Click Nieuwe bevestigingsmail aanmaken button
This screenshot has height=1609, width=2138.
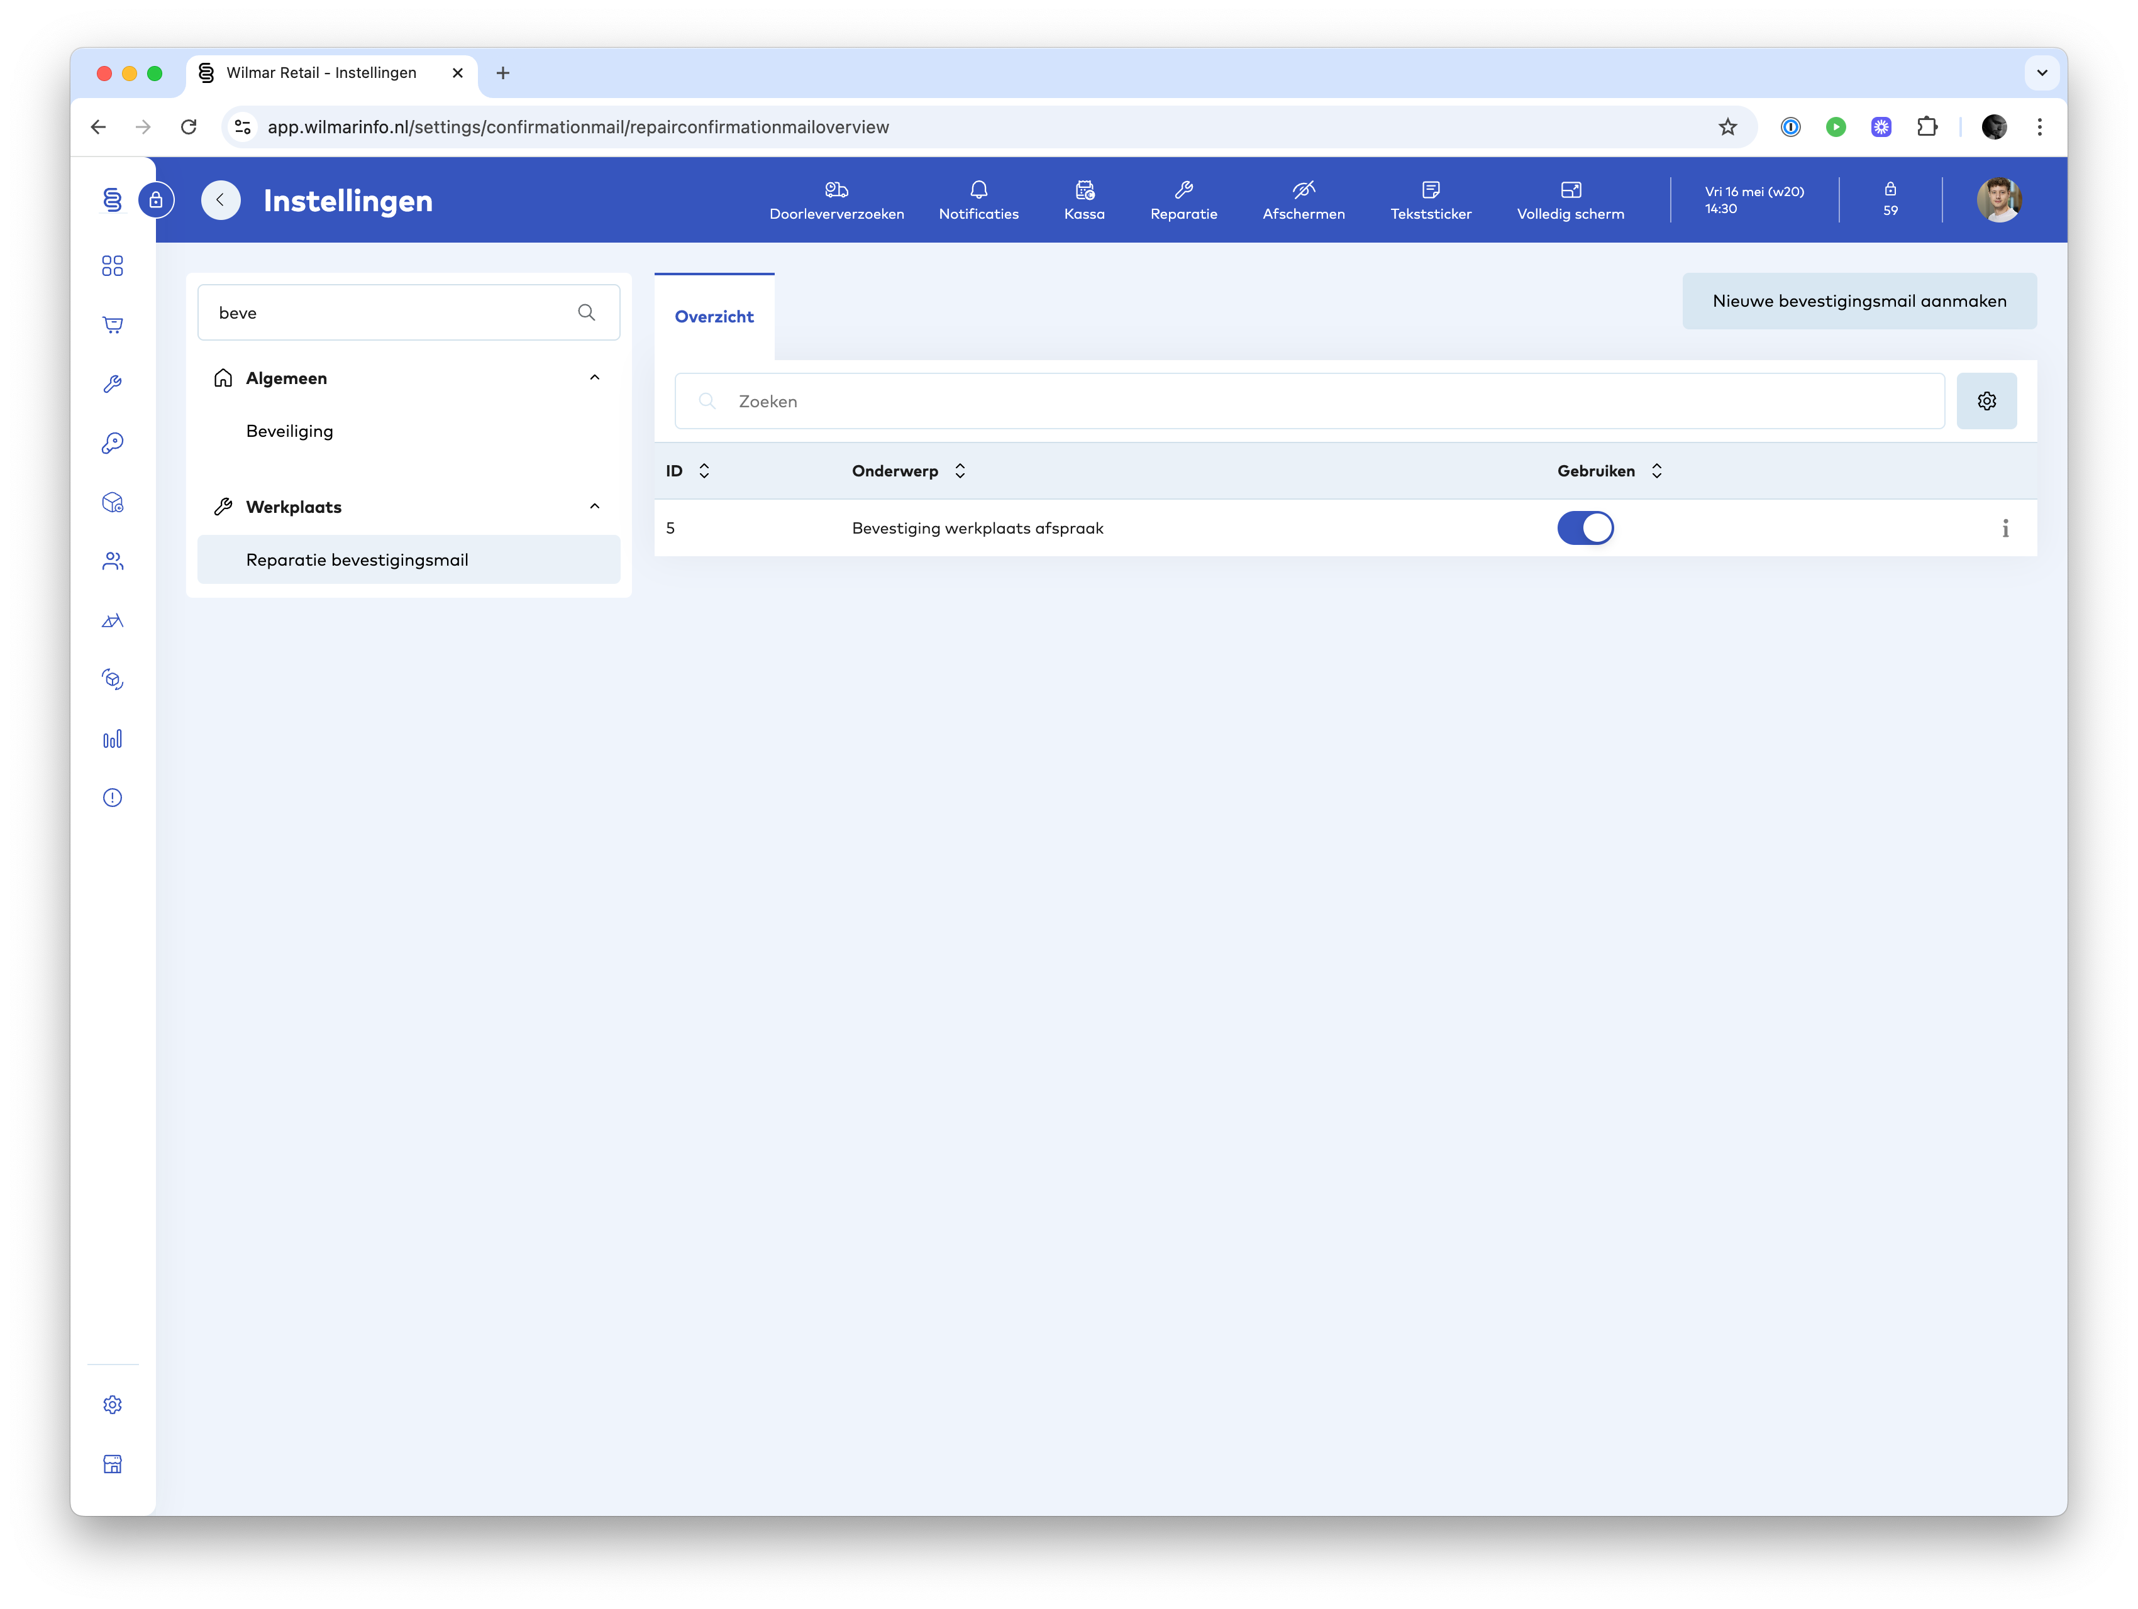[x=1858, y=301]
